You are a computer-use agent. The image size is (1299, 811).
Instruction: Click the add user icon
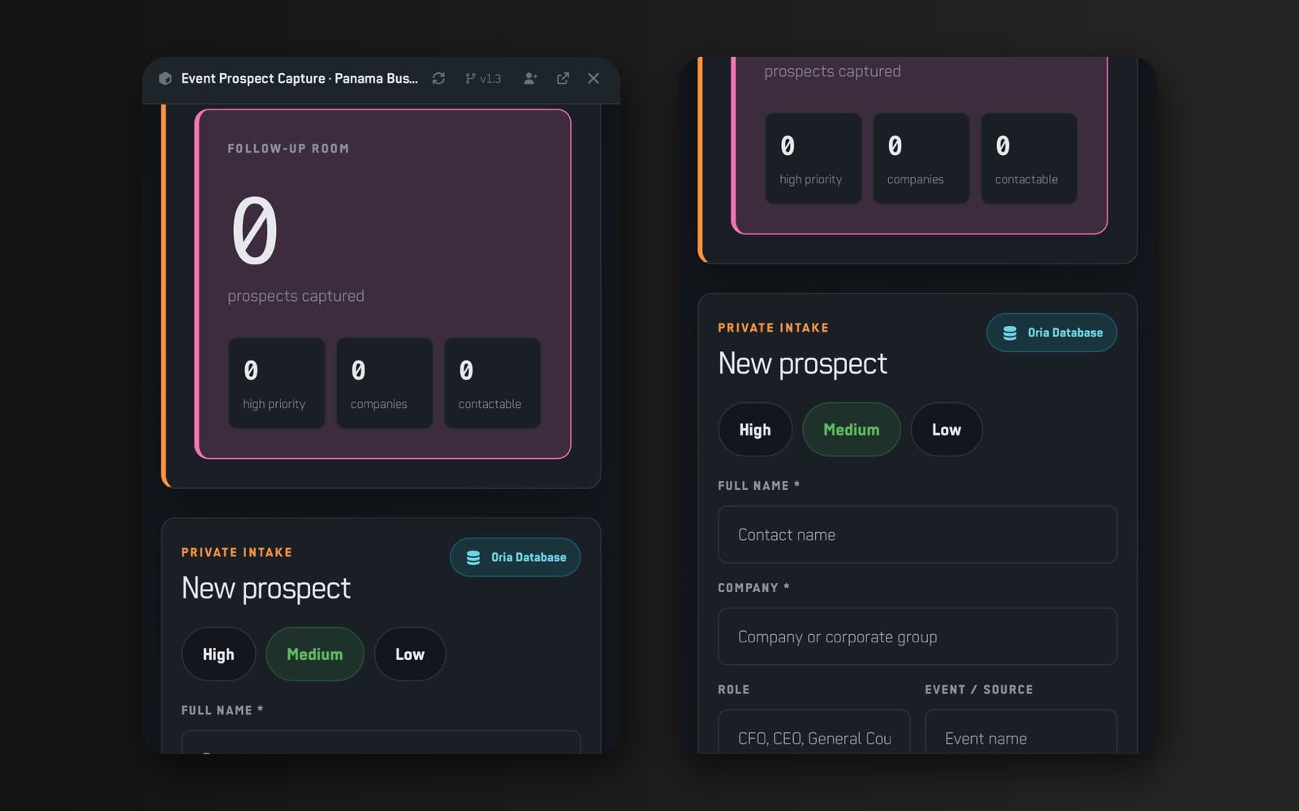coord(530,79)
